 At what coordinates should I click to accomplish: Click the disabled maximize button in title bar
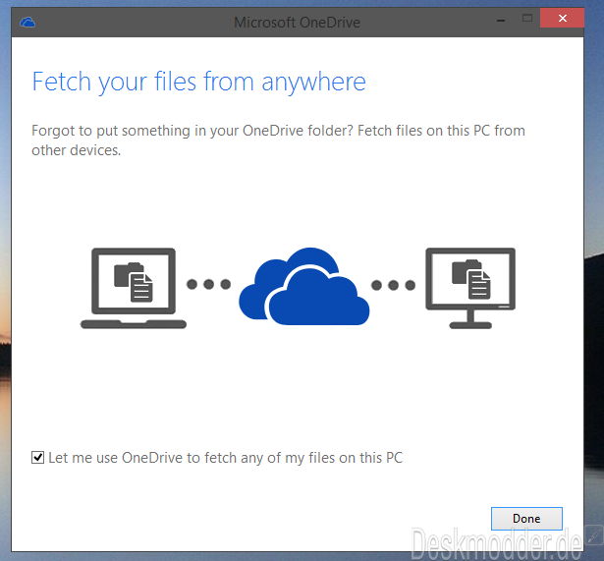(527, 18)
